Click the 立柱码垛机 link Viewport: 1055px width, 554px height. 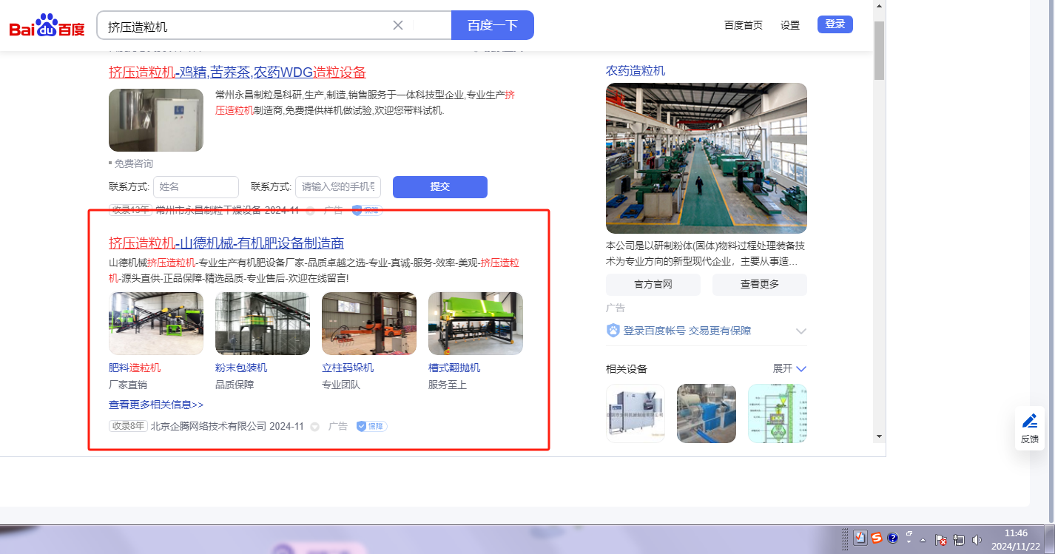pyautogui.click(x=348, y=368)
